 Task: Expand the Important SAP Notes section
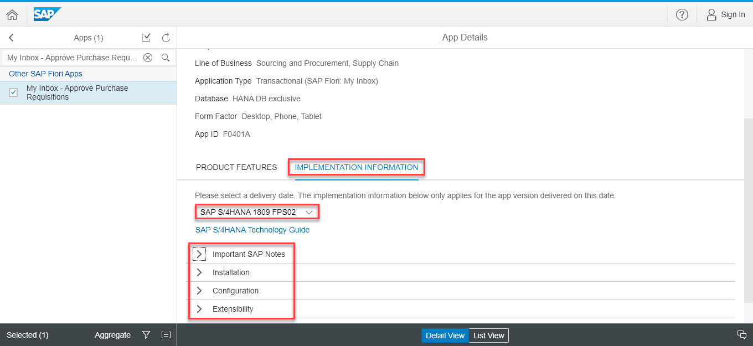pos(199,254)
